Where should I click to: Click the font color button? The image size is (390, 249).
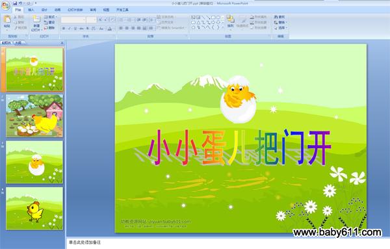tap(110, 29)
